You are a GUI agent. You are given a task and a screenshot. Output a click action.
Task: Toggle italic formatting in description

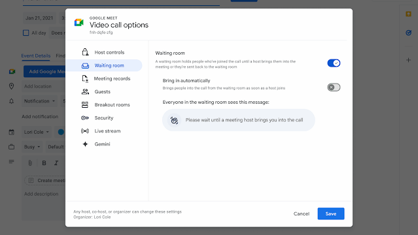[56, 163]
